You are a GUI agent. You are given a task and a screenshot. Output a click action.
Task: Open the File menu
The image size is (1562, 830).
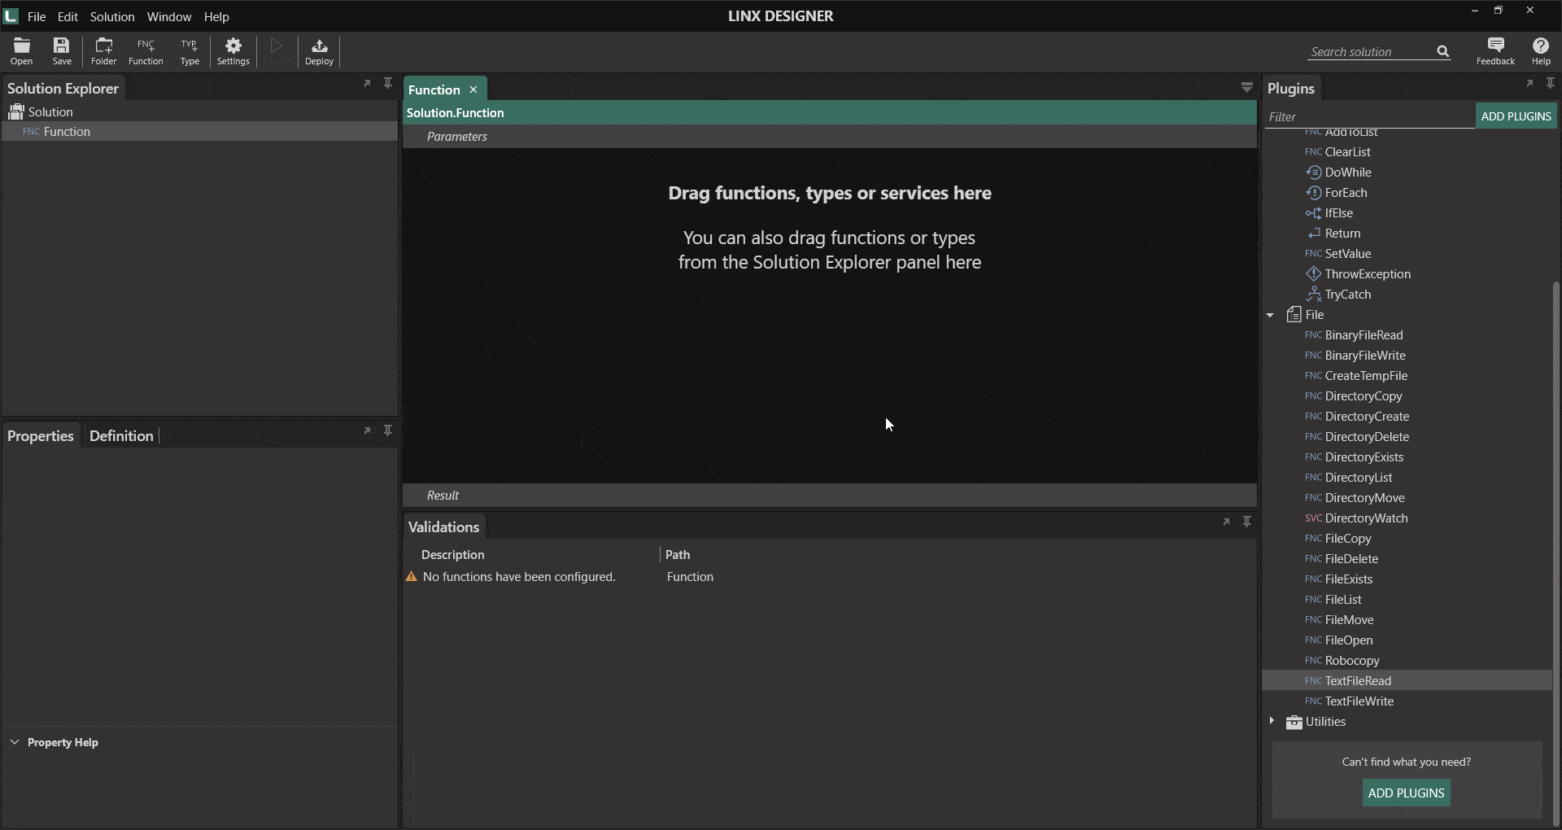click(x=37, y=16)
